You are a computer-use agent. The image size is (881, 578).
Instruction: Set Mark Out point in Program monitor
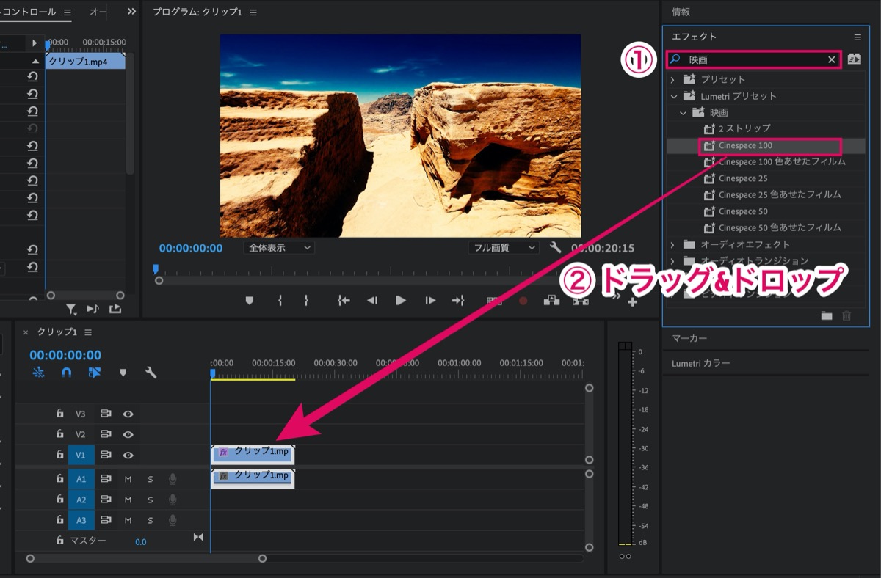[306, 301]
